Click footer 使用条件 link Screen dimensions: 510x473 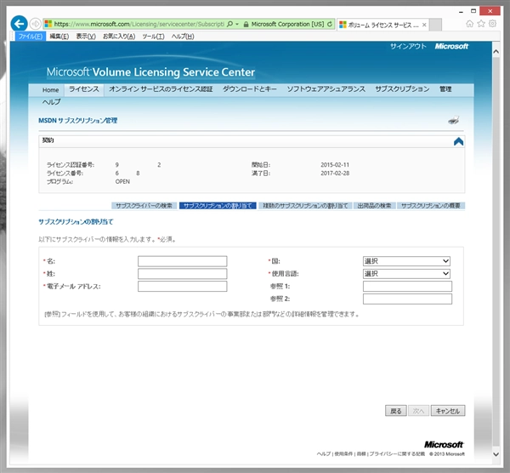pyautogui.click(x=343, y=453)
